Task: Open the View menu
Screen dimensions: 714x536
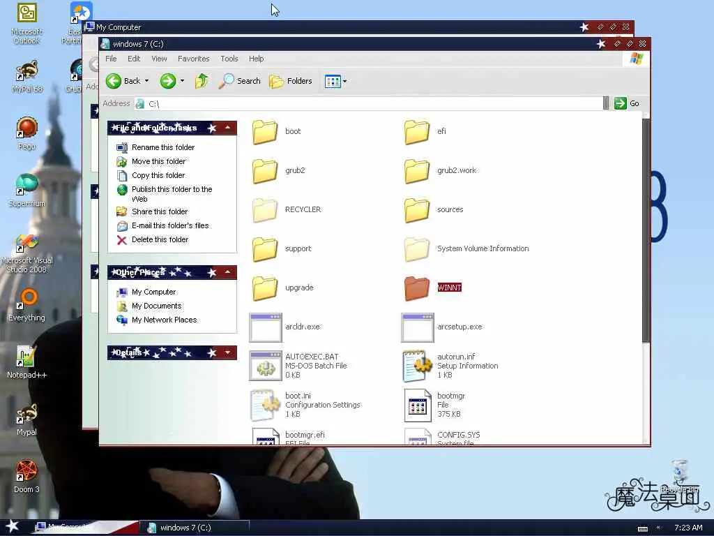Action: click(159, 59)
